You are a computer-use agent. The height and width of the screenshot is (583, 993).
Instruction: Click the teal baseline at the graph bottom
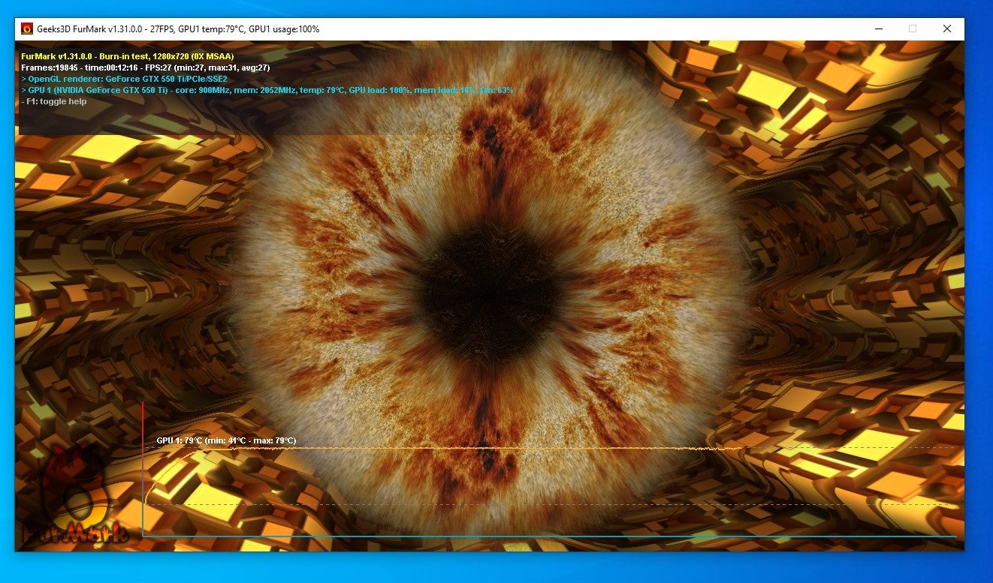coord(526,535)
